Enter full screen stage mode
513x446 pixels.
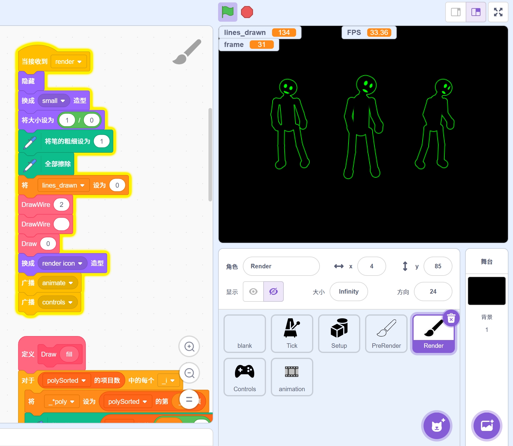pyautogui.click(x=498, y=12)
